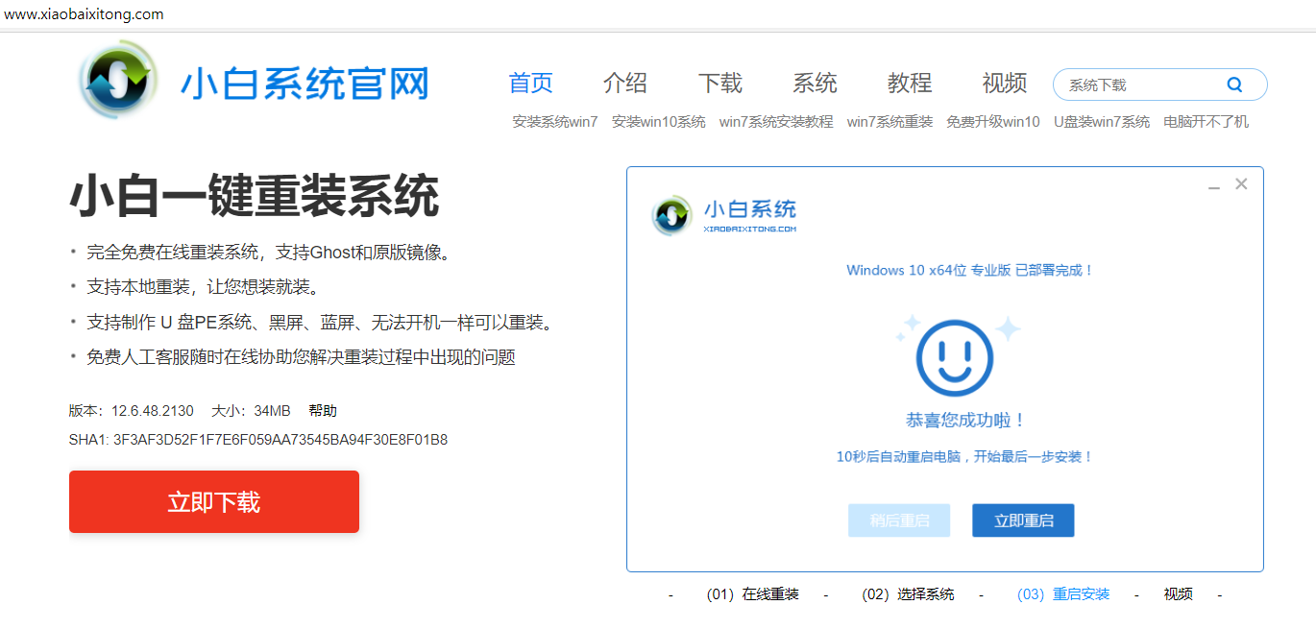Screen dimensions: 1316x629
Task: Follow the 安装win10系统 link
Action: tap(659, 122)
